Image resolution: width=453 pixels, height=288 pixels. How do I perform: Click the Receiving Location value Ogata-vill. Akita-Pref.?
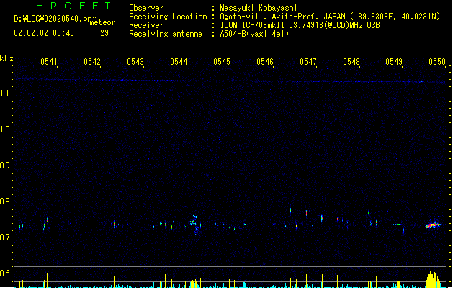[x=267, y=17]
